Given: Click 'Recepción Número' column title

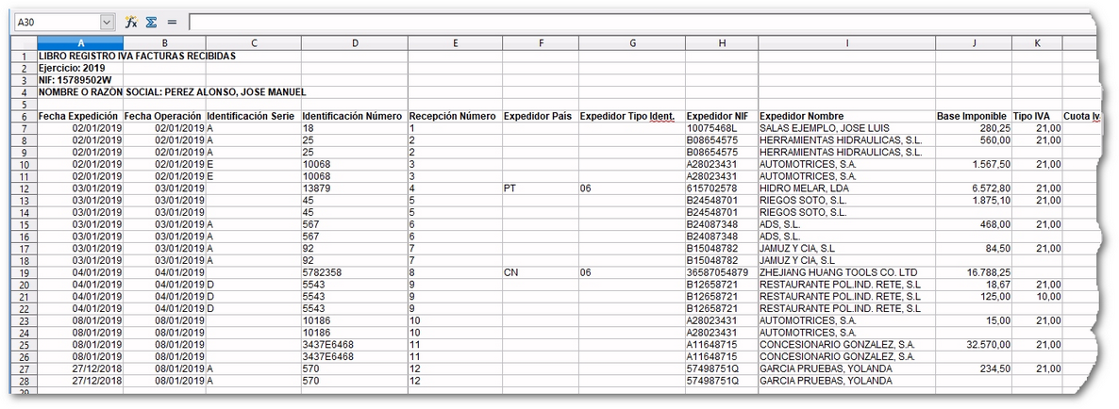Looking at the screenshot, I should tap(453, 116).
